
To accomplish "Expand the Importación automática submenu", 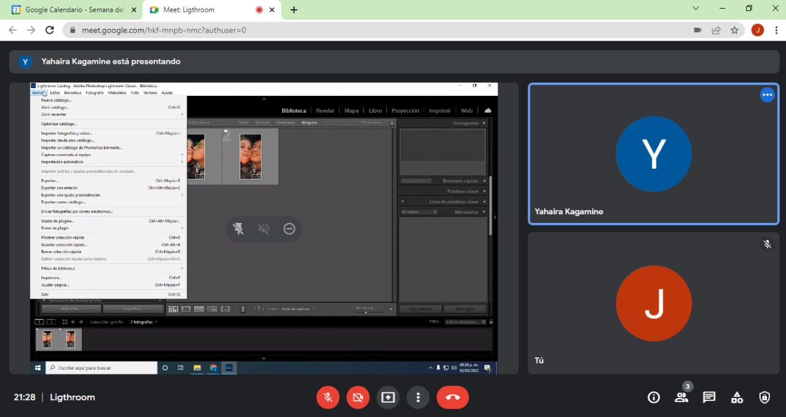I will (109, 162).
